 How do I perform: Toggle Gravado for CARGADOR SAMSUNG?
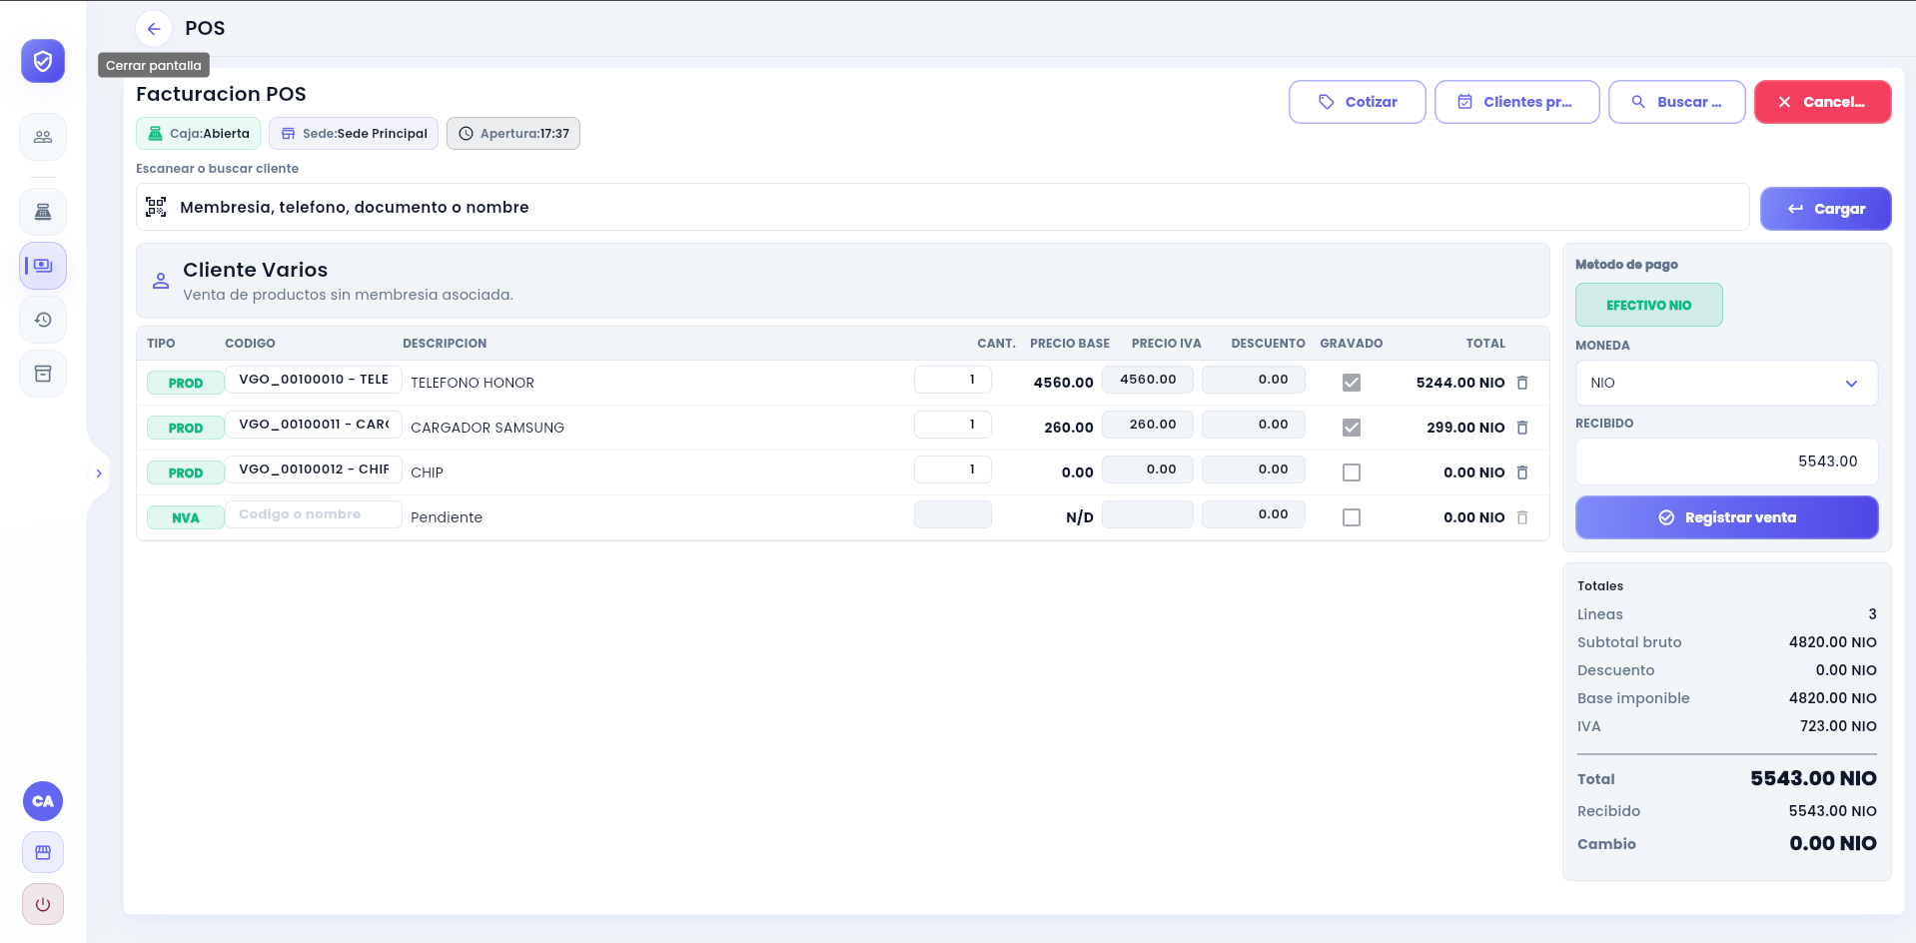(1352, 428)
